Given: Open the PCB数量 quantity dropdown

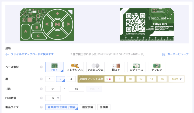Looking at the screenshot, I should (x=53, y=98).
